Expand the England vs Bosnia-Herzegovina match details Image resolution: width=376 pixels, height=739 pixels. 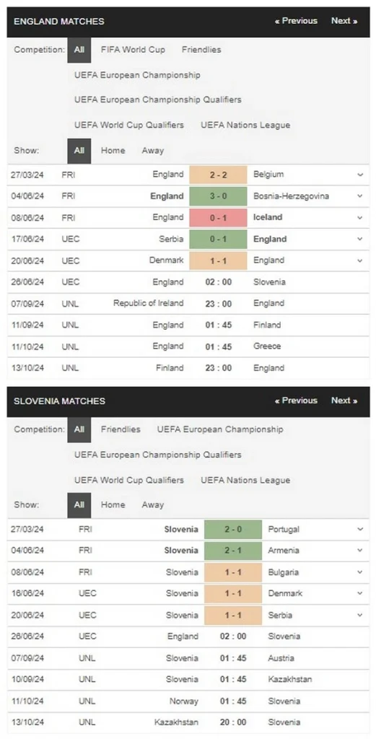(x=360, y=196)
